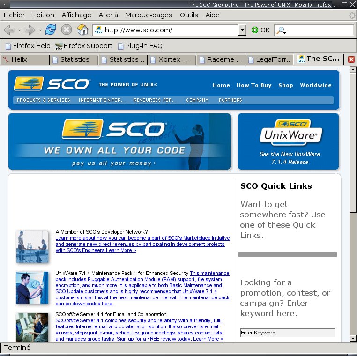
Task: Open the Edition menu
Action: 43,15
